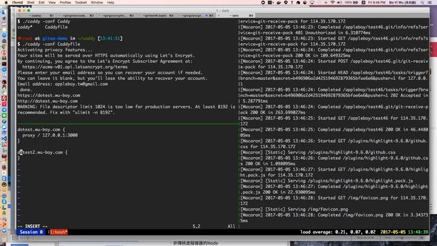
Task: Open Notification Center icon
Action: pyautogui.click(x=429, y=3)
